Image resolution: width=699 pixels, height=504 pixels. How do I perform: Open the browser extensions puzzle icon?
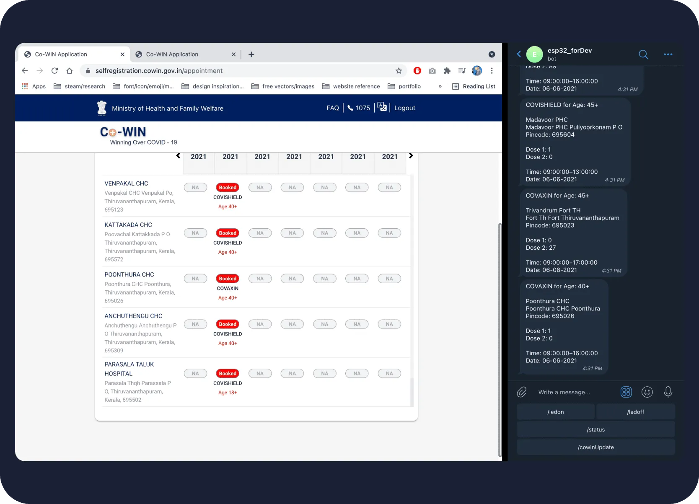pos(447,71)
